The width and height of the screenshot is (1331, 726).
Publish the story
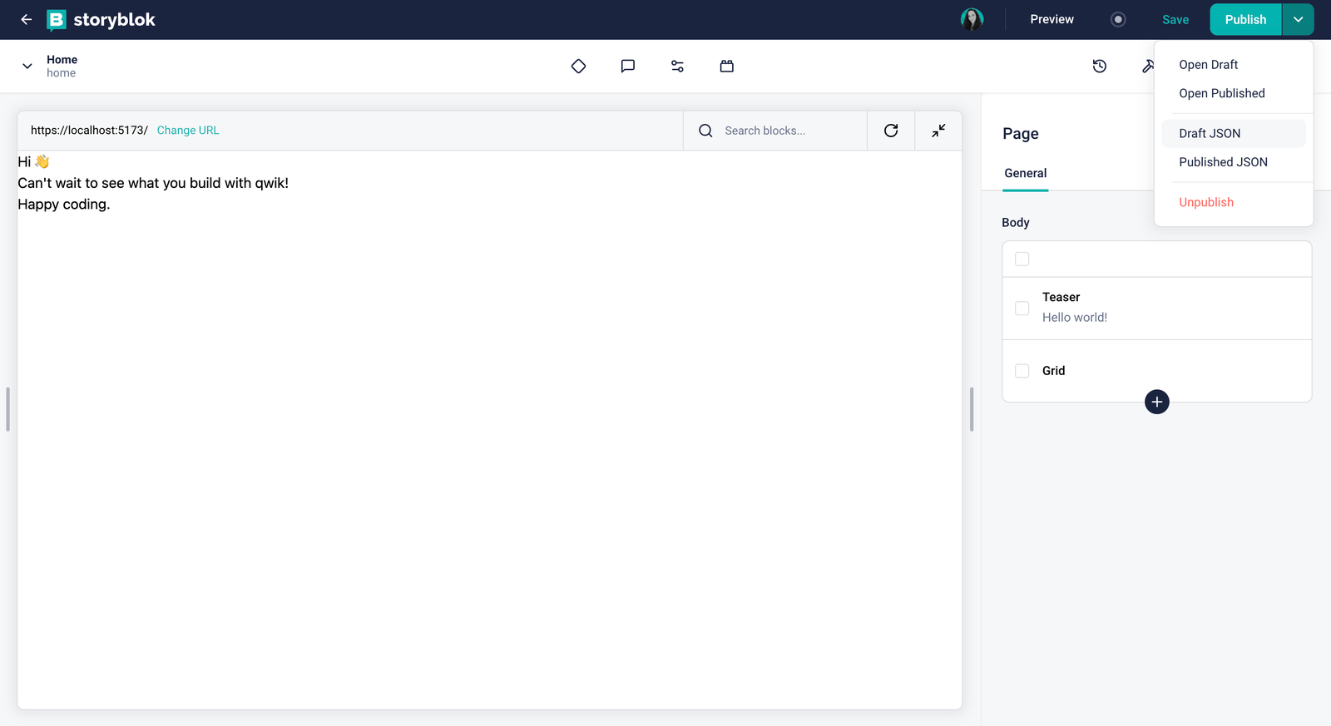(x=1245, y=19)
